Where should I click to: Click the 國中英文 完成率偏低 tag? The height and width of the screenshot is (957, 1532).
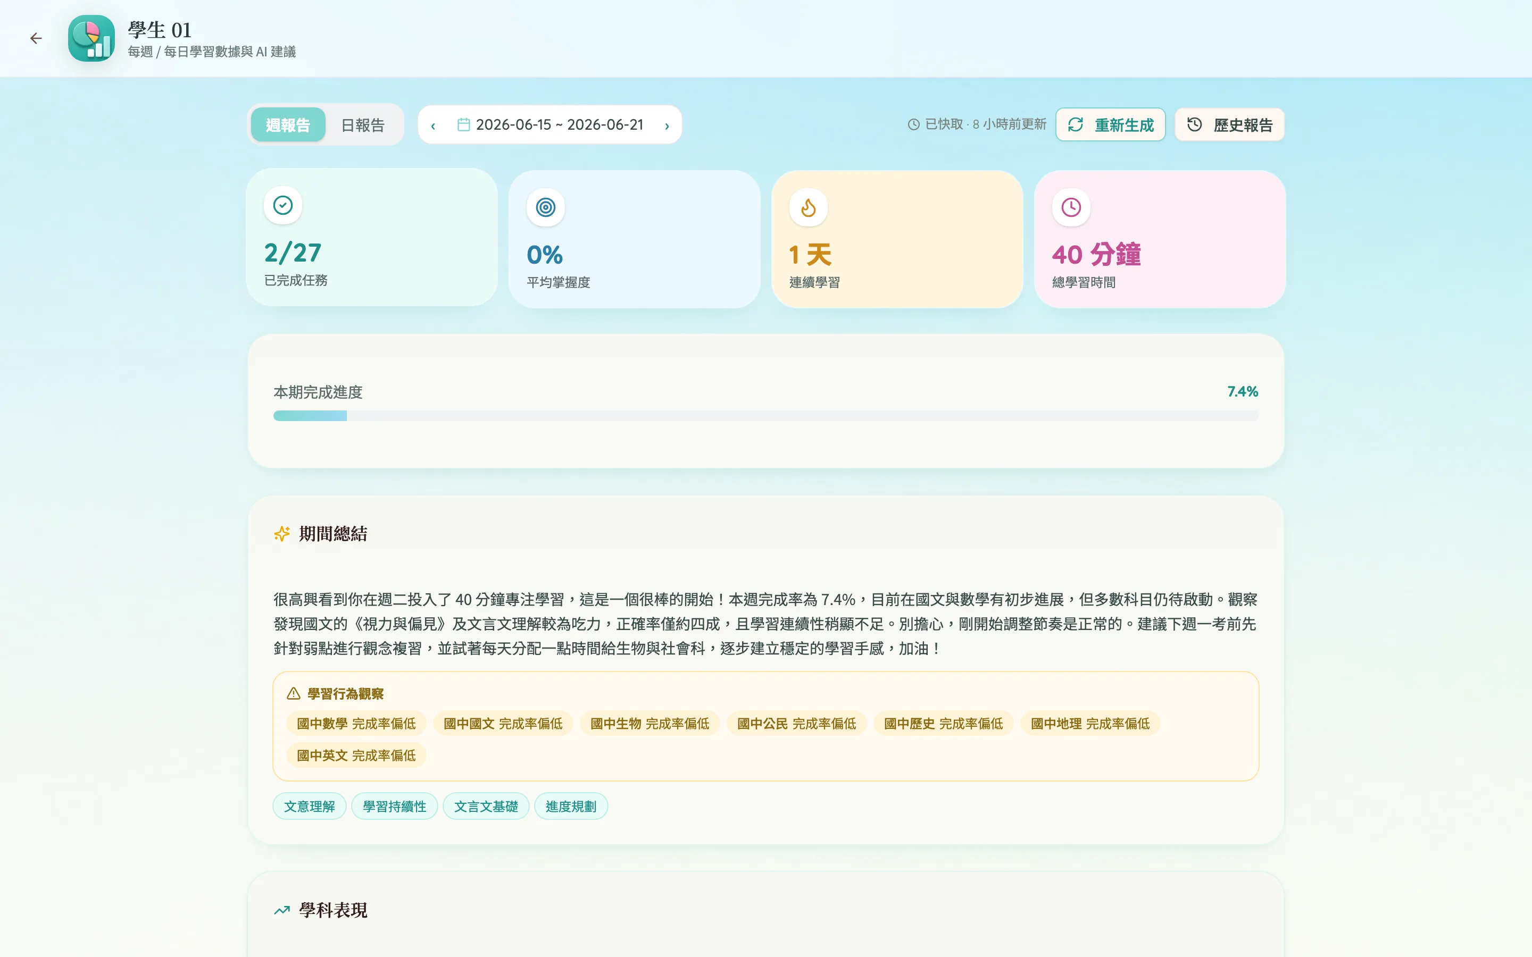point(356,755)
